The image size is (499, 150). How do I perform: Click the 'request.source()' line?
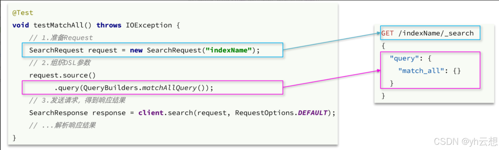click(x=62, y=75)
